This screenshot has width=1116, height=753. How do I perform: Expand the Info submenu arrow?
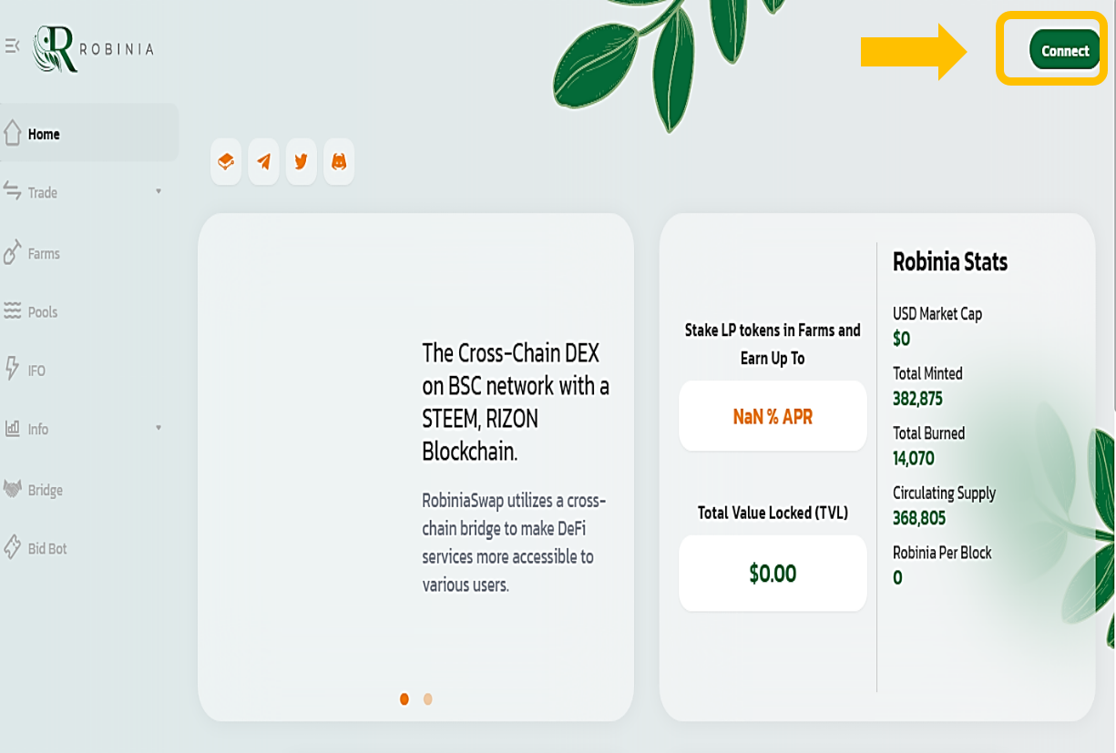[x=159, y=427]
